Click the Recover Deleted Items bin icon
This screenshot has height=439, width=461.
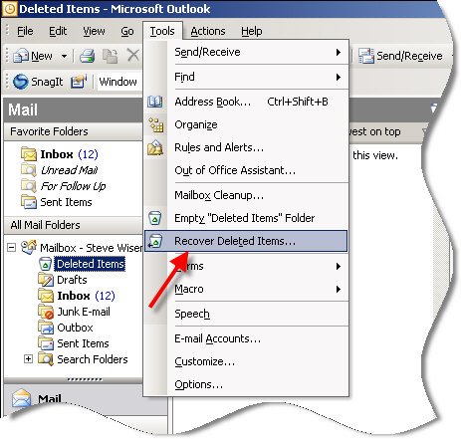coord(155,241)
